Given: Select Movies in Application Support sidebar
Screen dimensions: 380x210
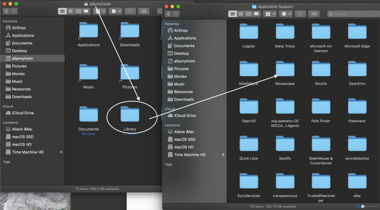Looking at the screenshot, I should click(194, 76).
